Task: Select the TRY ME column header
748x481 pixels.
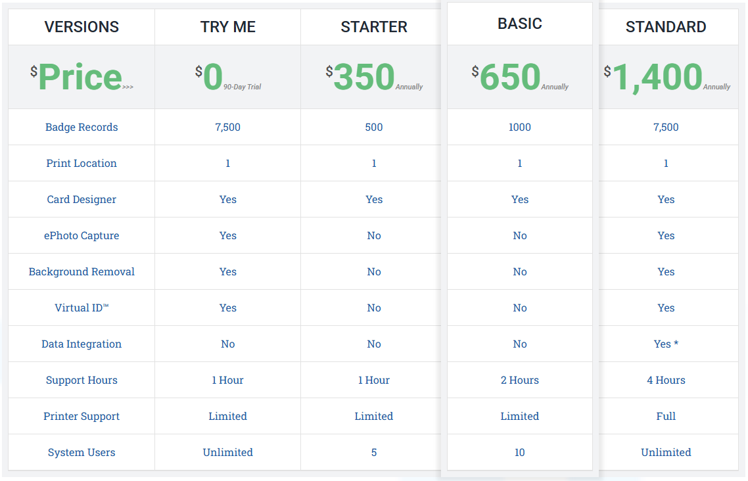Action: point(228,27)
